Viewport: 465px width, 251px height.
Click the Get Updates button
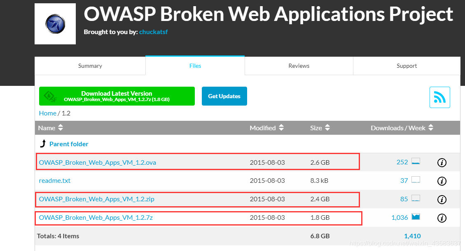[224, 96]
